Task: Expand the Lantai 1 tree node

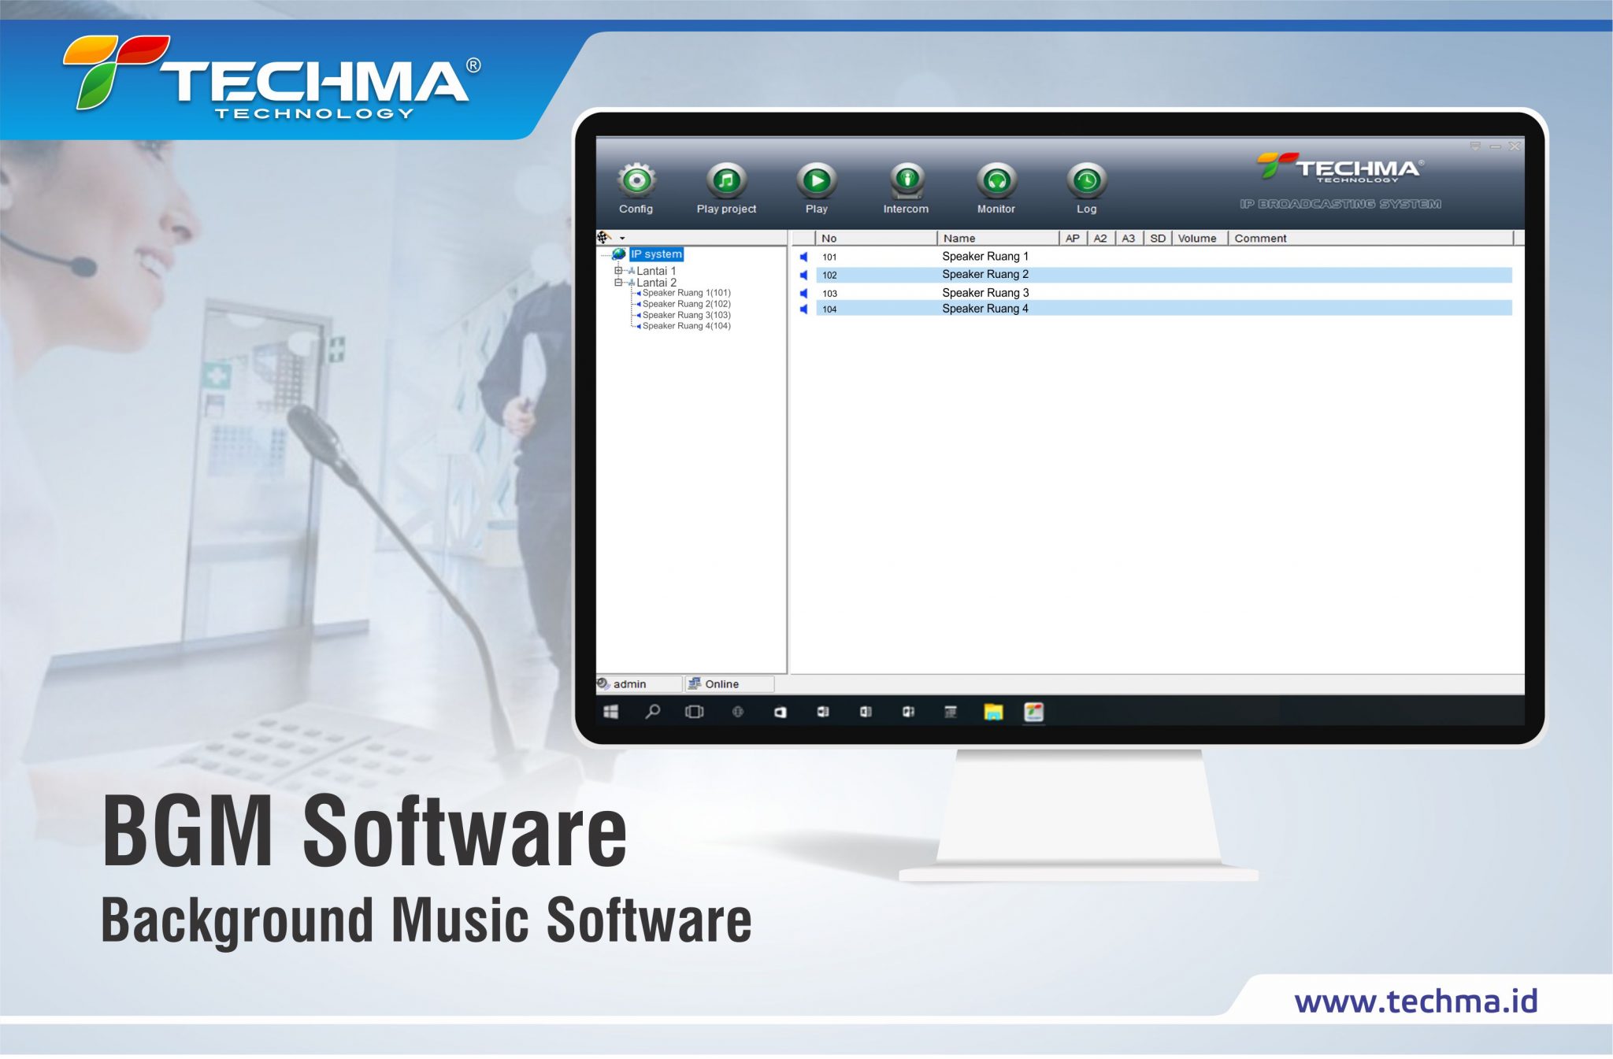Action: tap(619, 270)
